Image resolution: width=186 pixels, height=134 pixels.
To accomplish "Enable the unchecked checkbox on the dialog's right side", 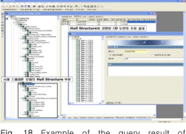I will (152, 55).
